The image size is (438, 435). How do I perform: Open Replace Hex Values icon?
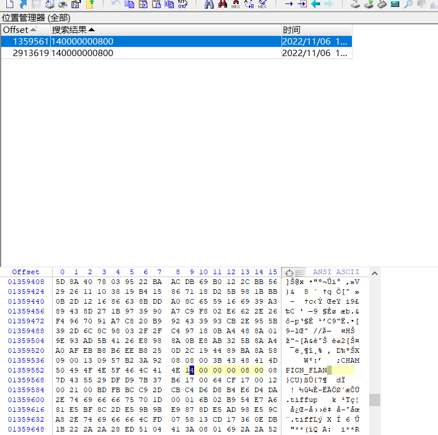(262, 4)
